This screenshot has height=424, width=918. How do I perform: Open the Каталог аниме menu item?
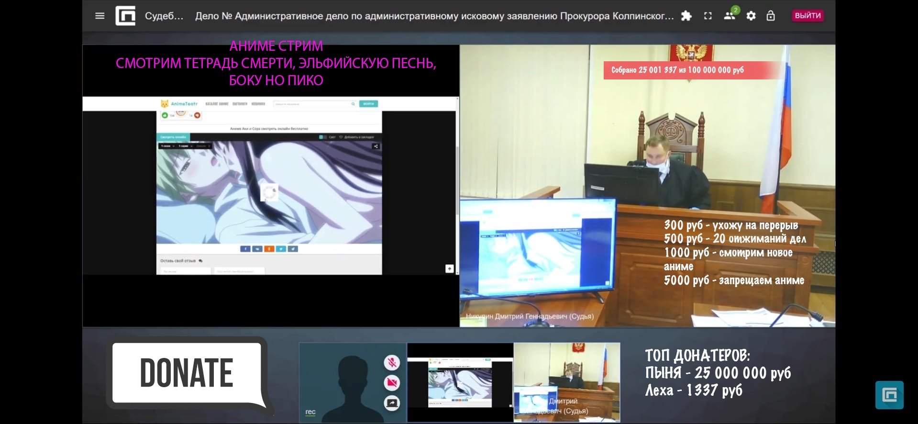click(216, 104)
